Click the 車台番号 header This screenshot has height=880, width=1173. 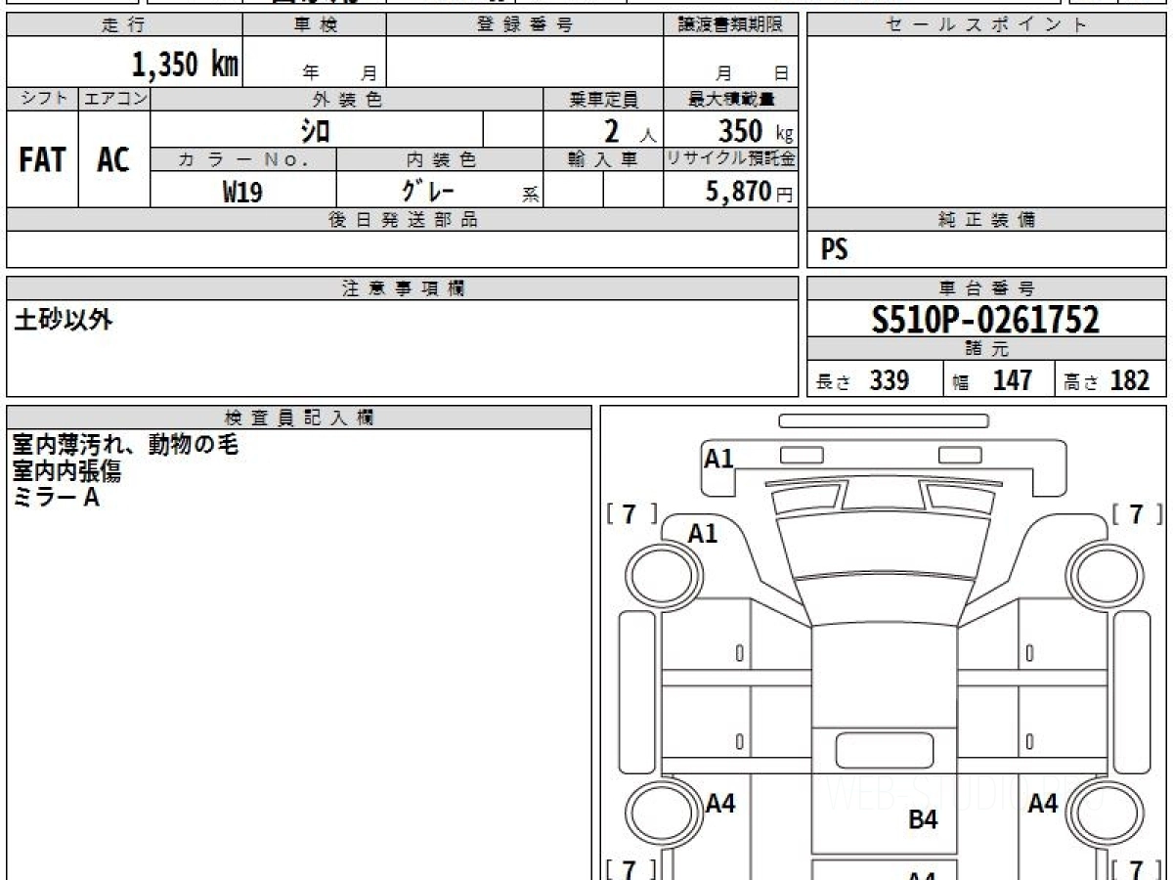986,288
